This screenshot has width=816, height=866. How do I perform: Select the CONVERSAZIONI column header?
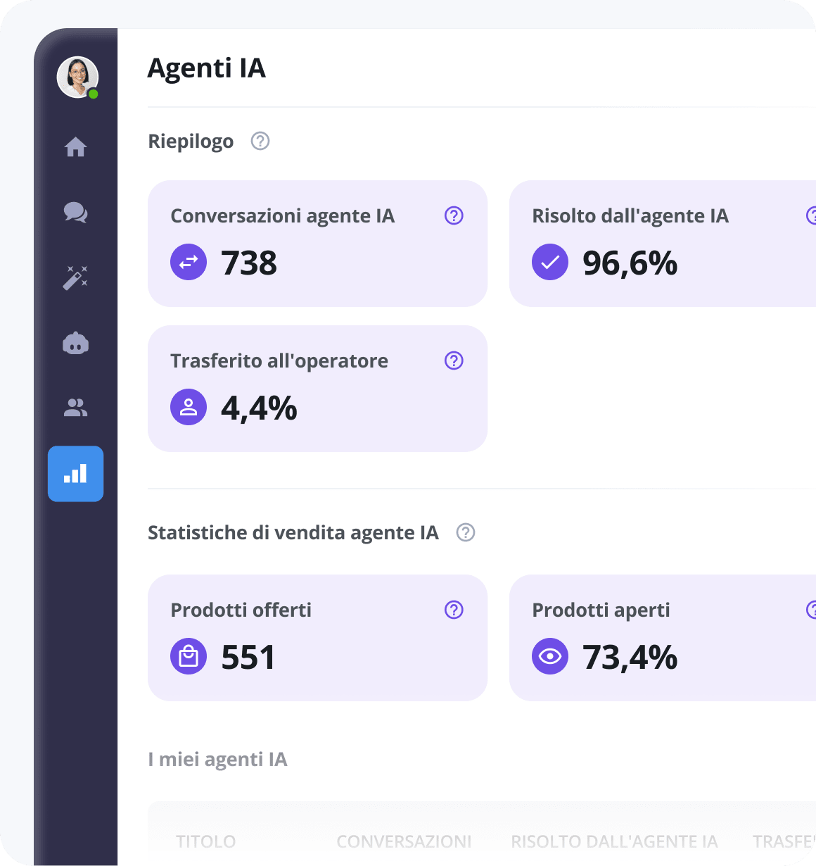[x=404, y=841]
